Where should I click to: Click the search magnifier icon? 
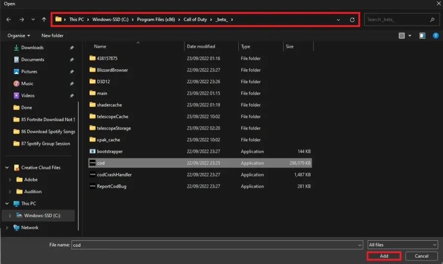[432, 20]
